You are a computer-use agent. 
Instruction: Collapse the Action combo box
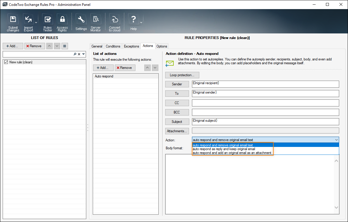[337, 140]
